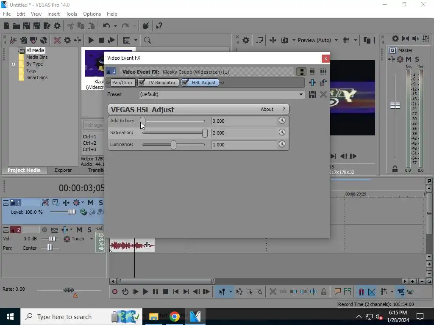The width and height of the screenshot is (434, 325).
Task: Click the Save project icon
Action: pos(27,26)
